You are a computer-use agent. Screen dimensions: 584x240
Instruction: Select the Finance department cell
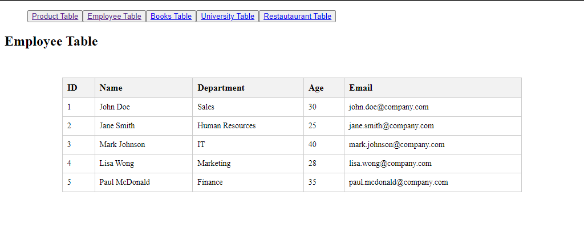[248, 182]
